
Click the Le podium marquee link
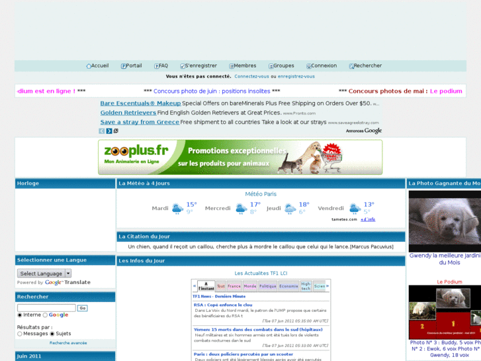(x=446, y=91)
